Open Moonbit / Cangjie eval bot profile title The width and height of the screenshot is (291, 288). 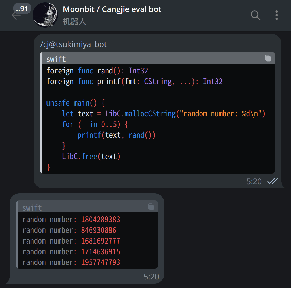112,9
